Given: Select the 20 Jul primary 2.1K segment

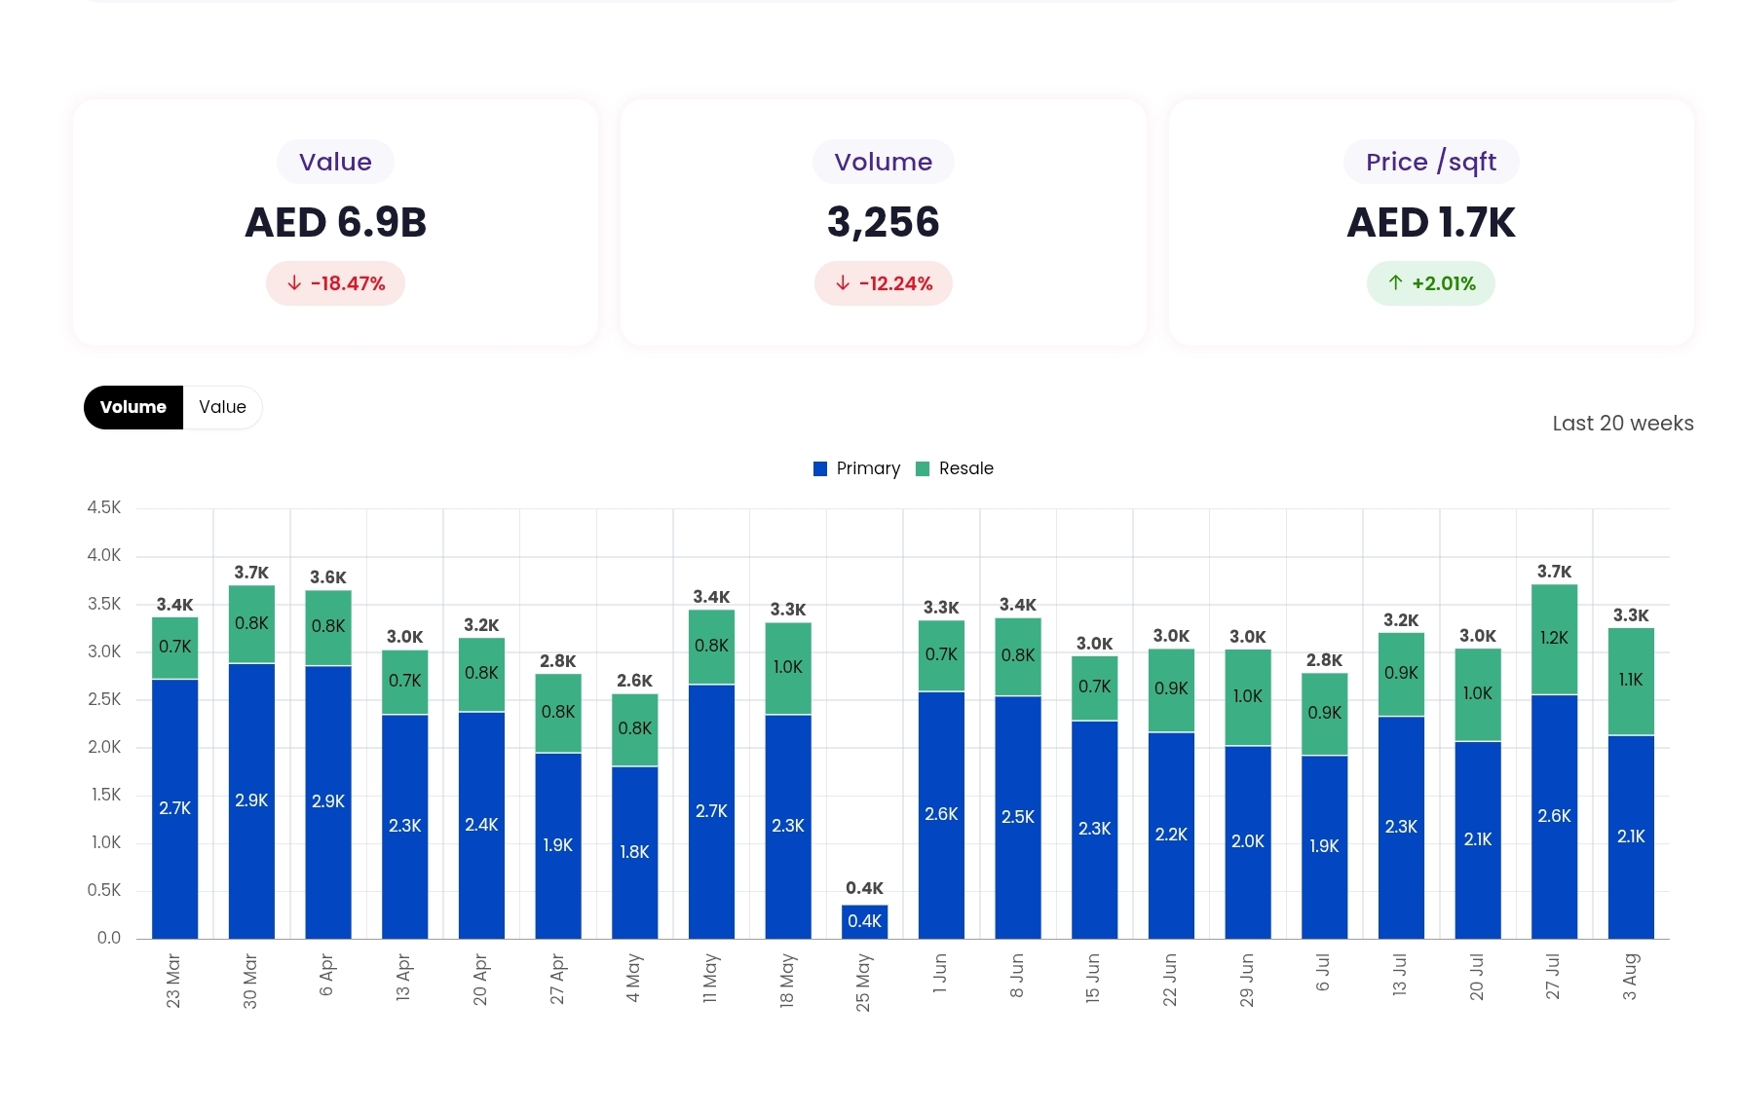Looking at the screenshot, I should tap(1478, 840).
